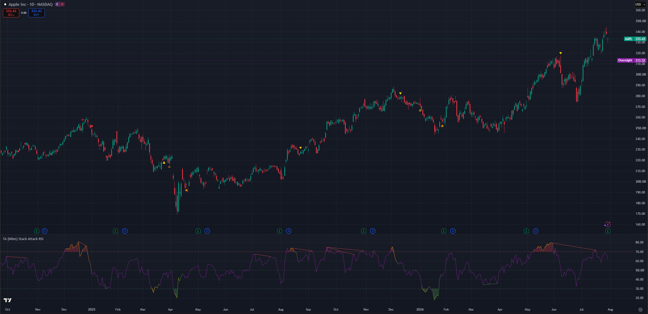Open the dividend marker near November 2025
The height and width of the screenshot is (314, 648).
point(373,231)
